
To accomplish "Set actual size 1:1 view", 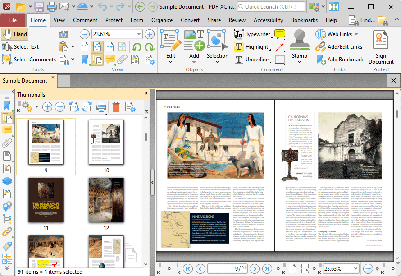I will 85,47.
